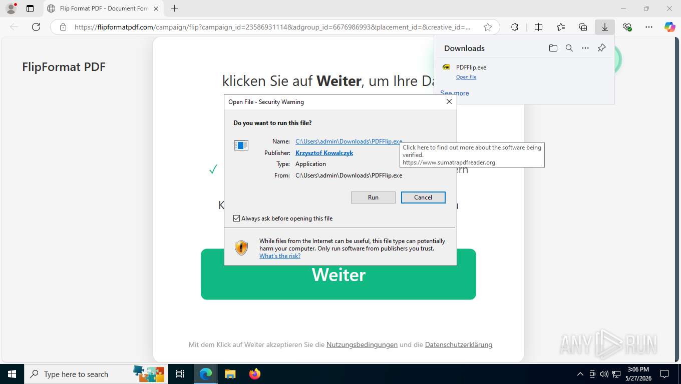Viewport: 681px width, 384px height.
Task: Show hidden system tray icons
Action: pyautogui.click(x=580, y=374)
